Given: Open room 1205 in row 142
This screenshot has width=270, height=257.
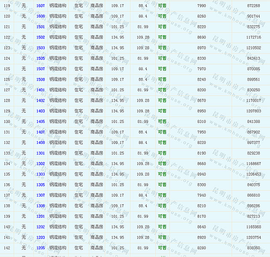Looking at the screenshot, I should coord(40,248).
